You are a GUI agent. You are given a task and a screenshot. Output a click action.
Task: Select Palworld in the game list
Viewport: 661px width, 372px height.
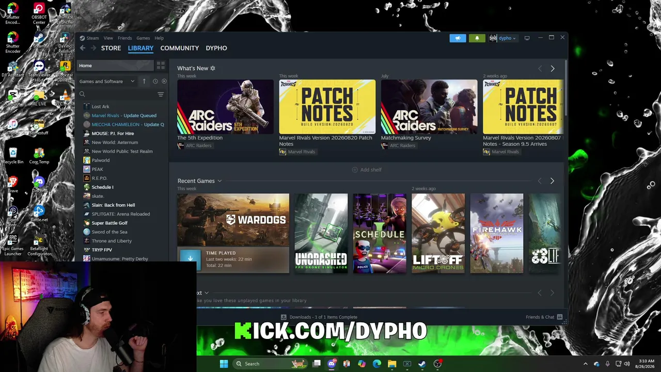(x=101, y=160)
